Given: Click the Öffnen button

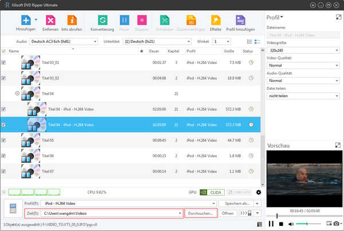Looking at the screenshot, I should tap(228, 213).
